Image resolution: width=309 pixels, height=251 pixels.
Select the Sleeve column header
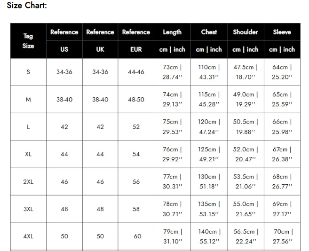point(282,32)
